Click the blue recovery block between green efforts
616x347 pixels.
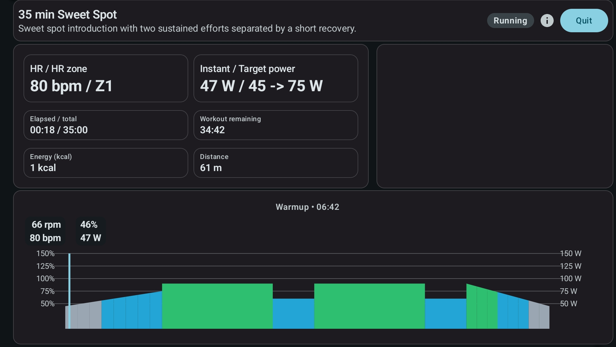point(293,313)
